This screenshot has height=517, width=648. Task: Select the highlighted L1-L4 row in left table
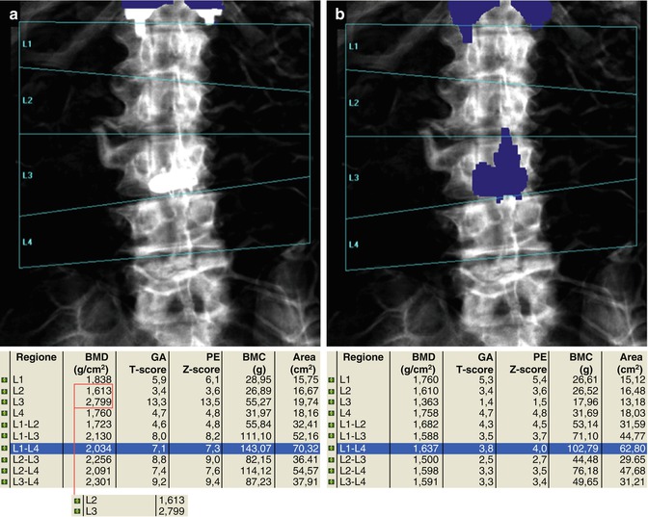click(x=154, y=448)
